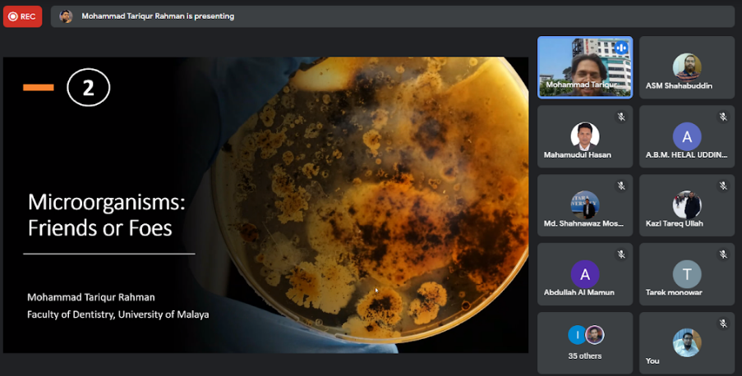This screenshot has width=742, height=376.
Task: Click the photo avatar in 35 others tile
Action: tap(595, 335)
